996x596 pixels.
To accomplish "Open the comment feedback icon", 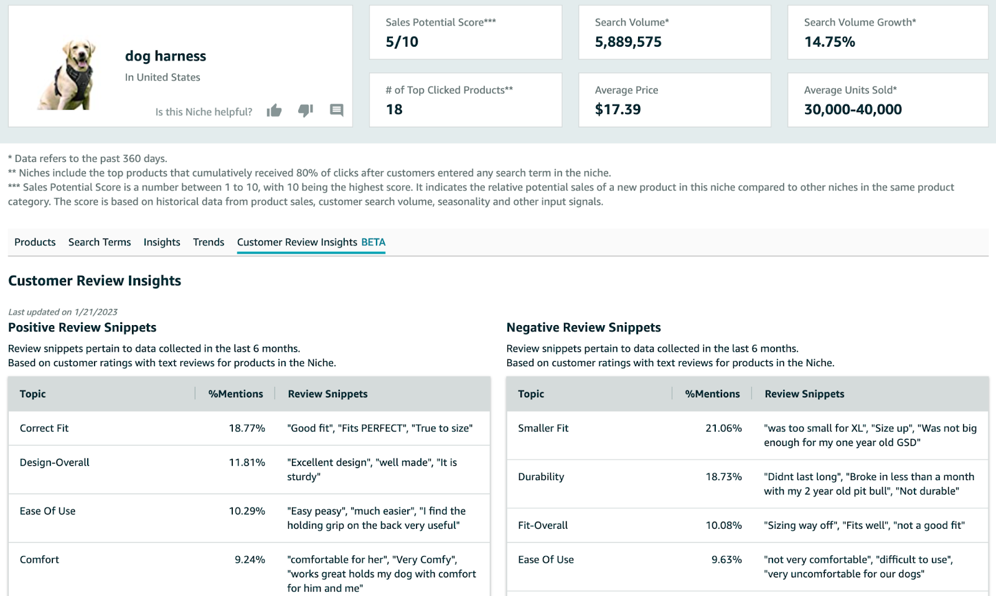I will pos(336,110).
